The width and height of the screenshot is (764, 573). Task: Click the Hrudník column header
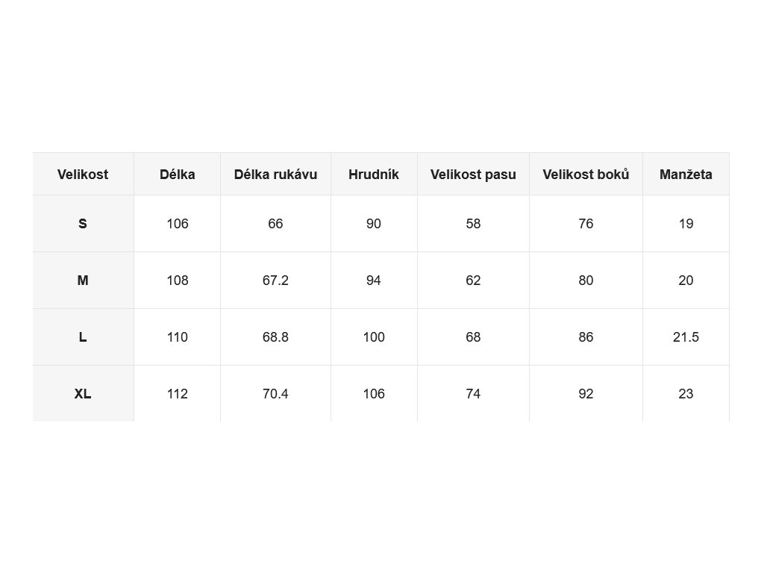click(374, 174)
